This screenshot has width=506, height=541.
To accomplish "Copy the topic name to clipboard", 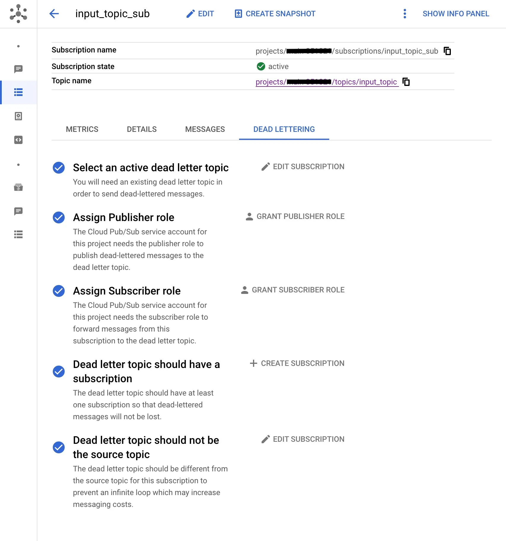I will click(x=406, y=82).
